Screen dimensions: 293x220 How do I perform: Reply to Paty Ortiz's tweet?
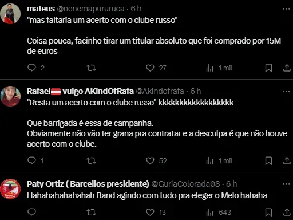click(31, 212)
